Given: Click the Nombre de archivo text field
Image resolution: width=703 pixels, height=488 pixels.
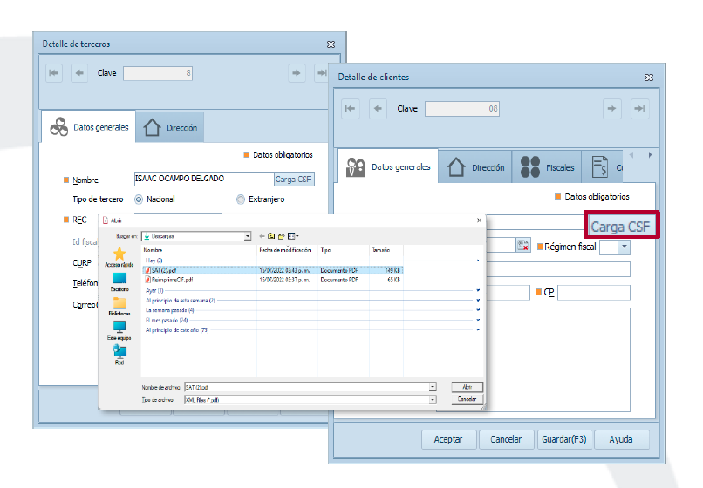Looking at the screenshot, I should pyautogui.click(x=307, y=387).
